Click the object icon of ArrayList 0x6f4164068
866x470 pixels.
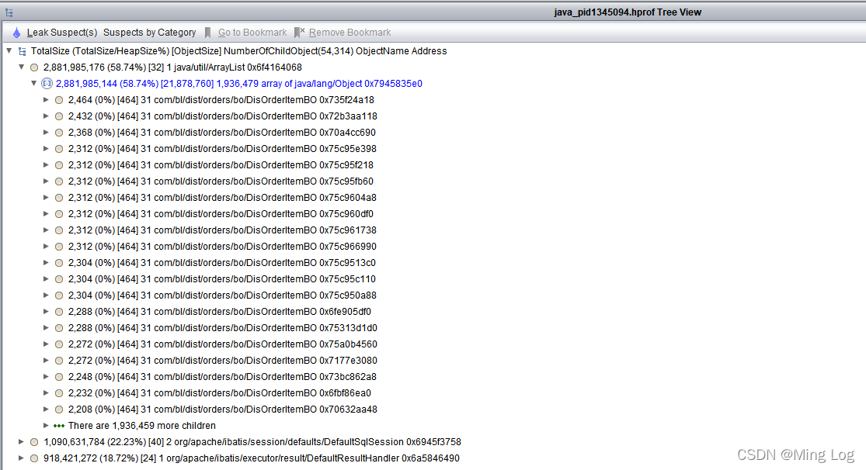pos(34,67)
